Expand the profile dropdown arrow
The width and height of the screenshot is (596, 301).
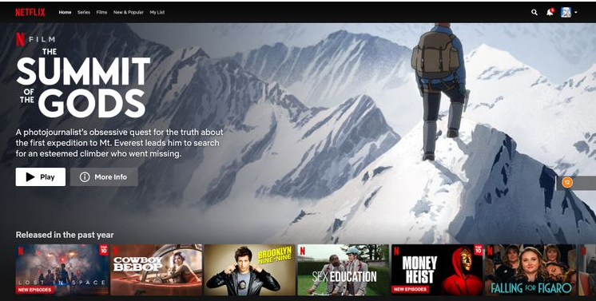(x=576, y=12)
